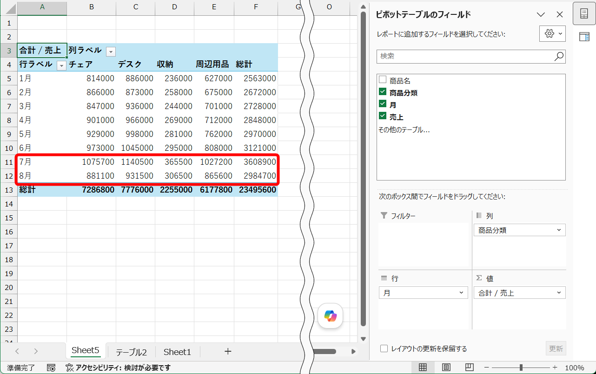This screenshot has height=374, width=596.
Task: Click その他のテーブル... link
Action: (x=404, y=130)
